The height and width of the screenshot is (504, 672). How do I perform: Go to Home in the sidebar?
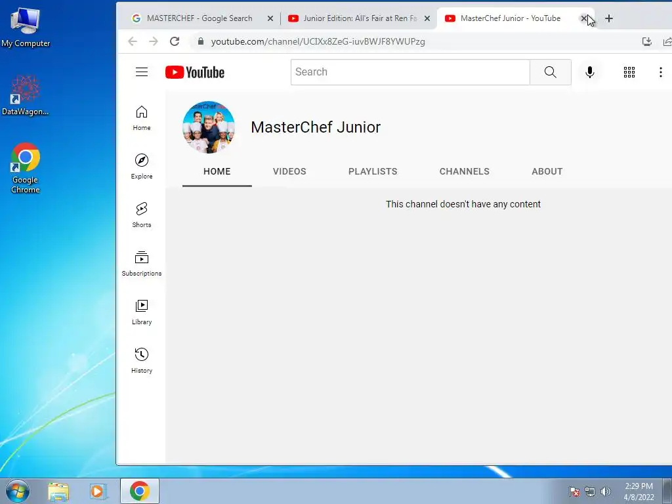click(x=142, y=118)
